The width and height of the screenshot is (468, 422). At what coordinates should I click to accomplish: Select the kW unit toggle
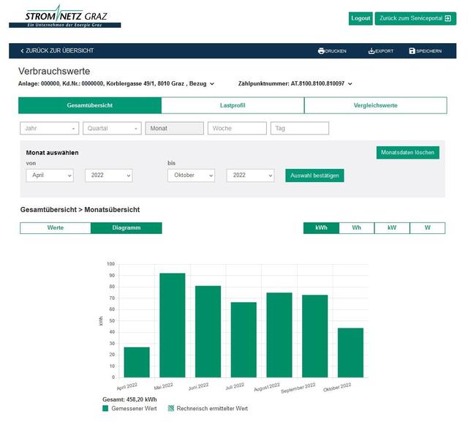pos(392,228)
